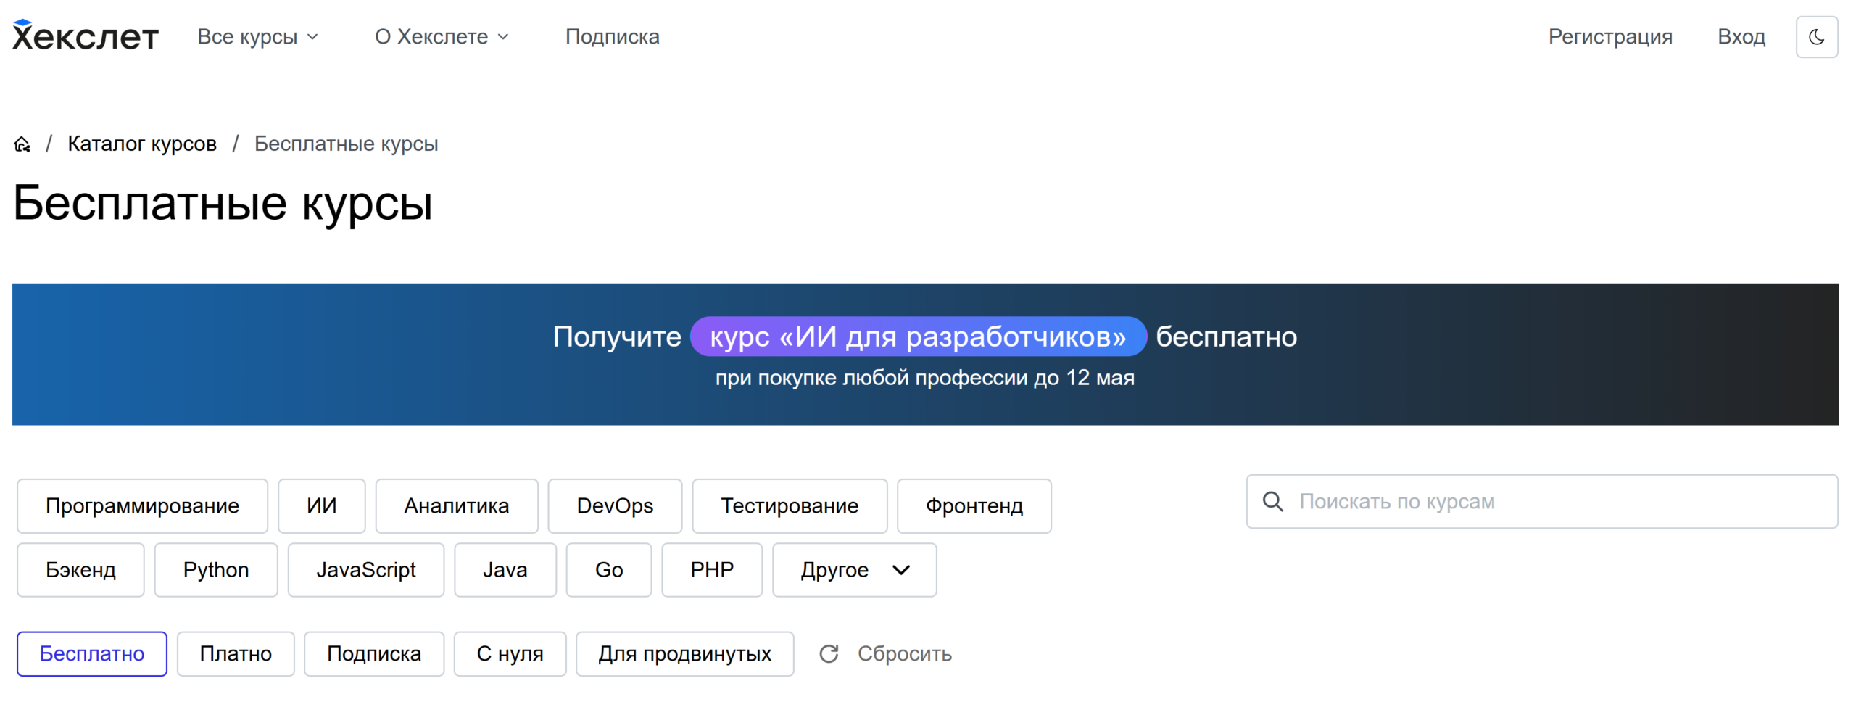
Task: Expand the Другое category dropdown
Action: [x=854, y=570]
